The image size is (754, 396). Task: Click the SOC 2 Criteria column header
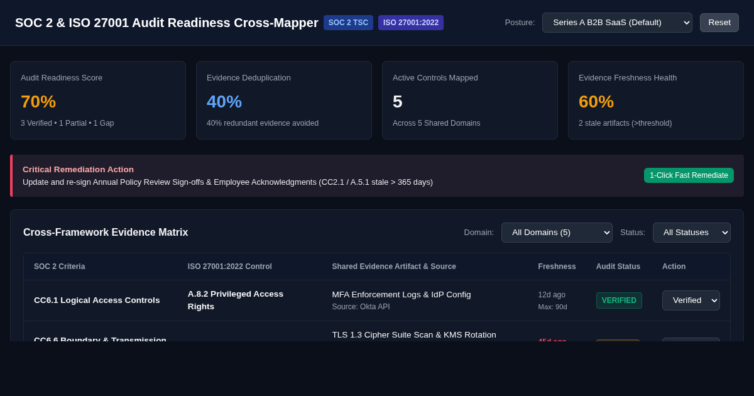coord(60,267)
